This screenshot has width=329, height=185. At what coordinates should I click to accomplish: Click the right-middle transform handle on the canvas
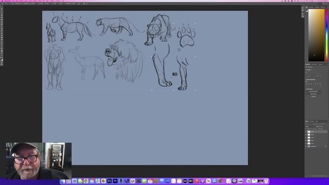tap(195, 57)
